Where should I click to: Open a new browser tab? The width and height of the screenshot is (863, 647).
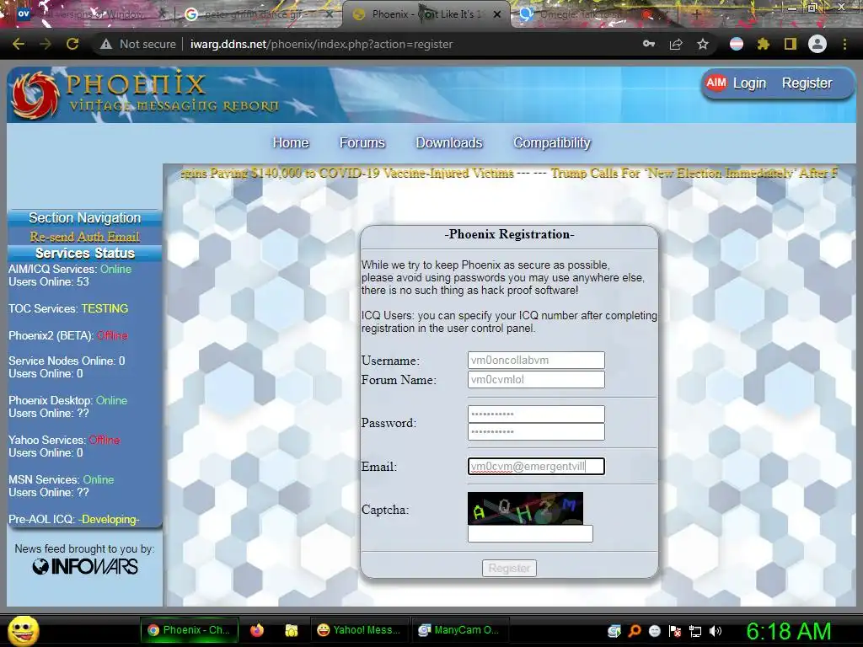click(x=696, y=15)
